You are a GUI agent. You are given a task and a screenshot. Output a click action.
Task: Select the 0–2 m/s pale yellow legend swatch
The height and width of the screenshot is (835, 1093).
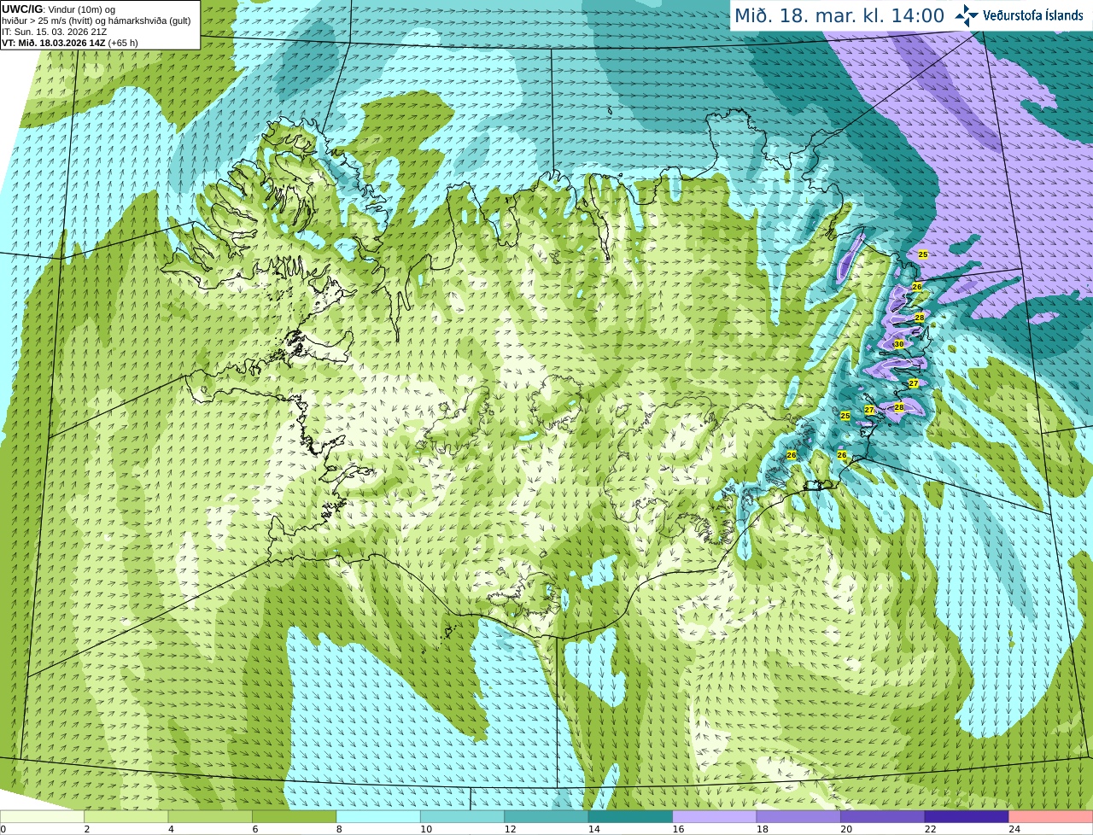tap(42, 816)
